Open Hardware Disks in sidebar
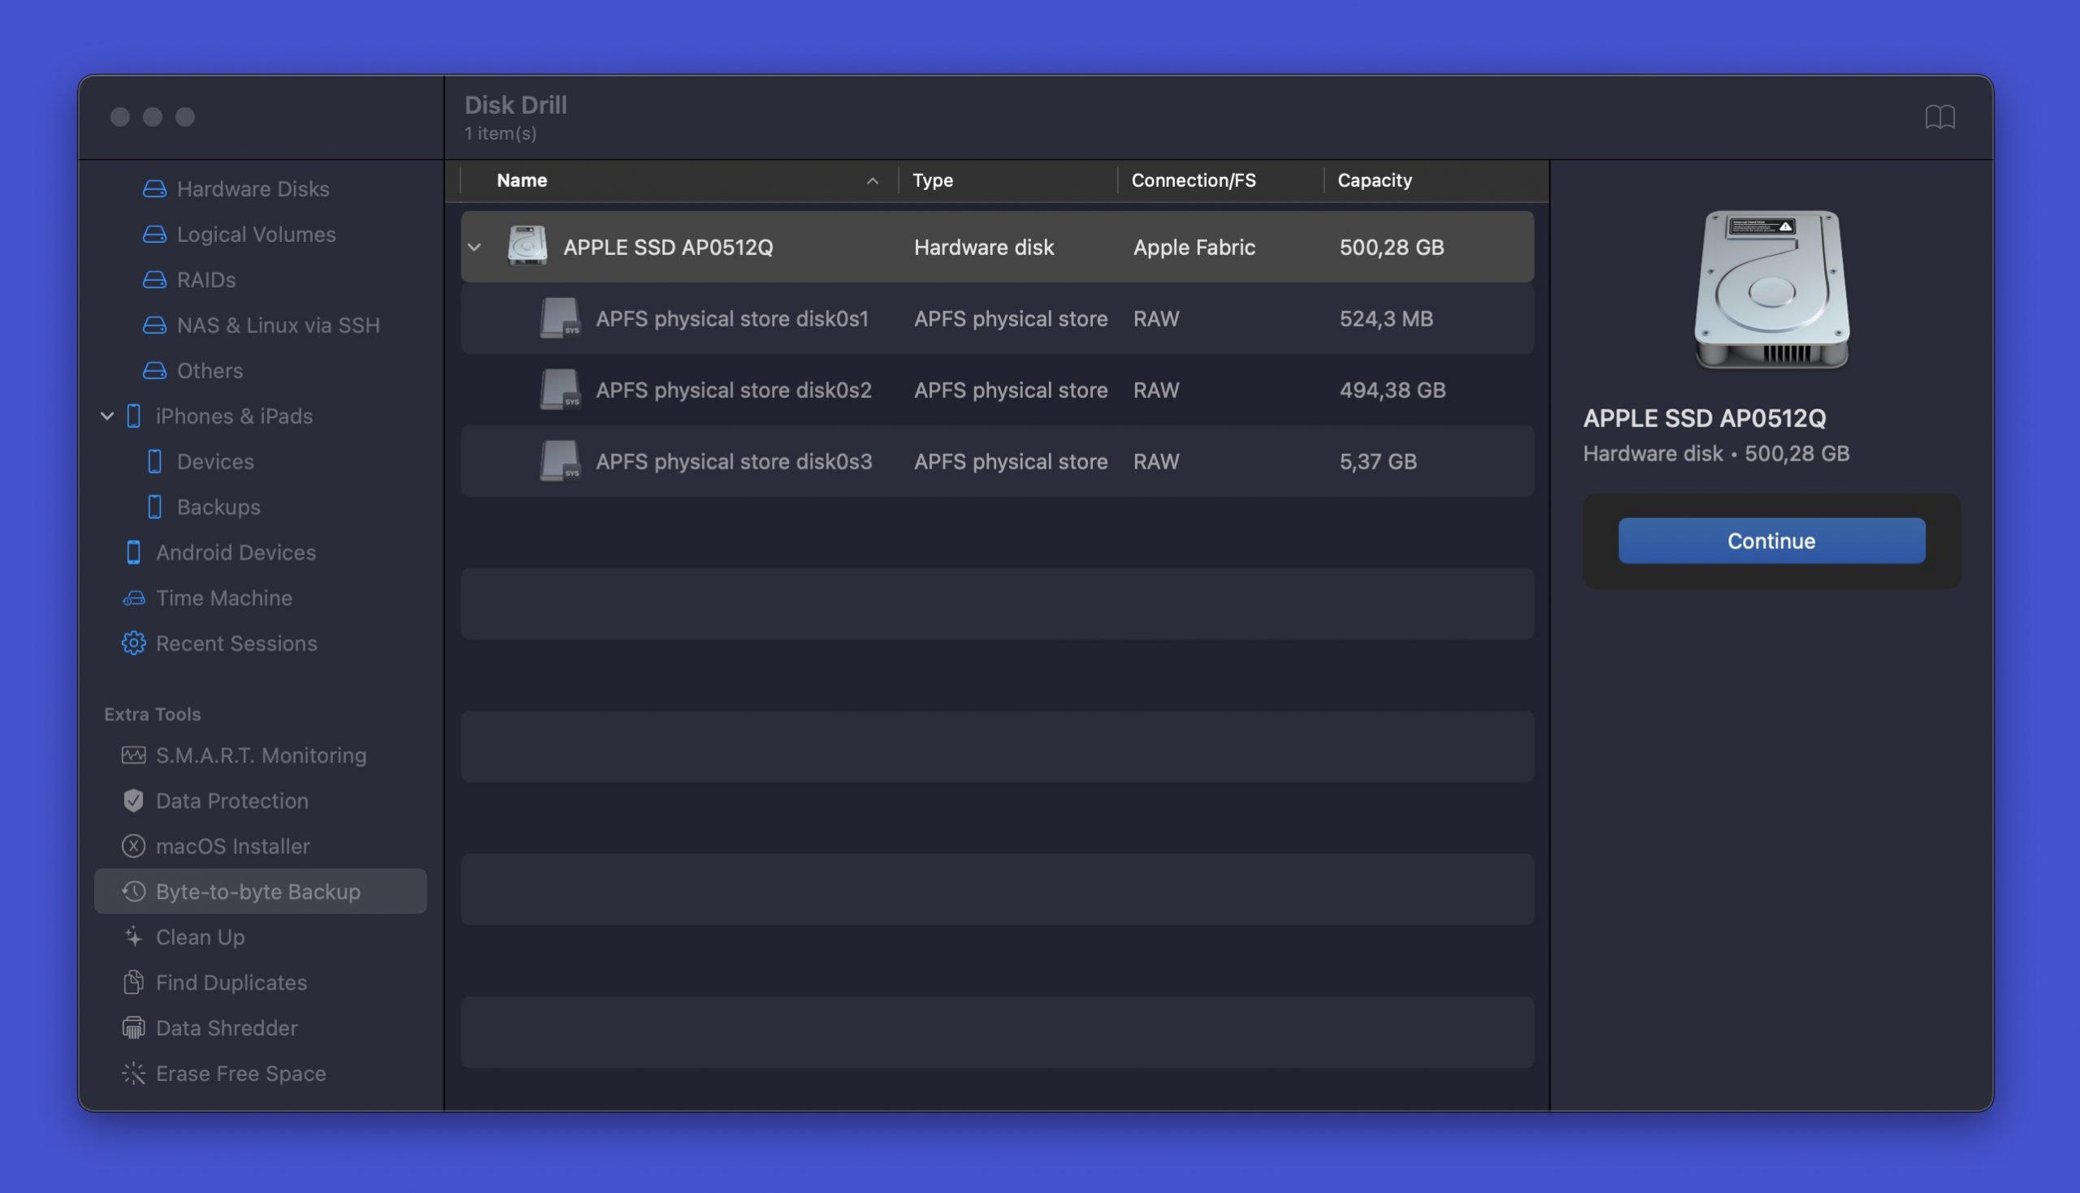 pyautogui.click(x=253, y=189)
